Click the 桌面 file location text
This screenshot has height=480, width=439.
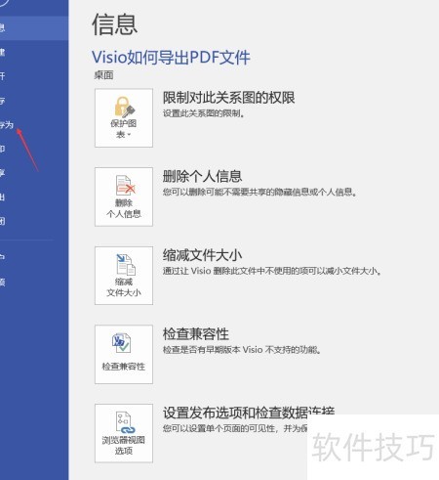tap(103, 75)
